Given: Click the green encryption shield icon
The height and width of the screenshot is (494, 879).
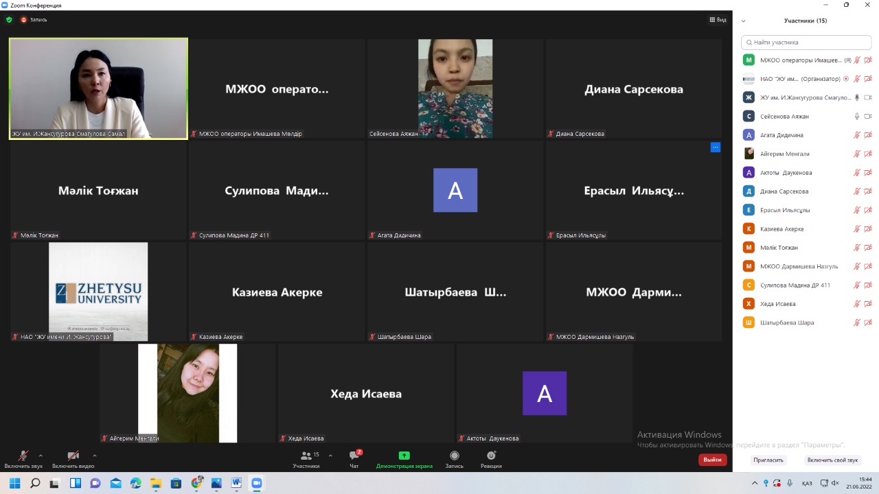Looking at the screenshot, I should [9, 20].
